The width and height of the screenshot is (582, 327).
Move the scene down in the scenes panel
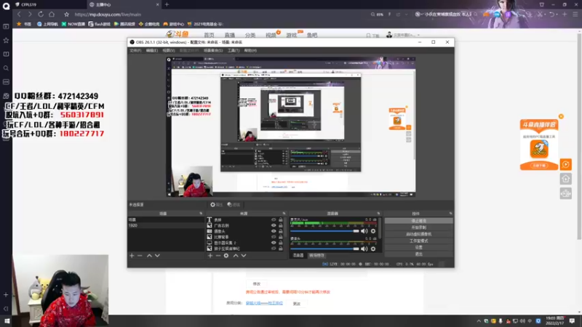tap(157, 256)
